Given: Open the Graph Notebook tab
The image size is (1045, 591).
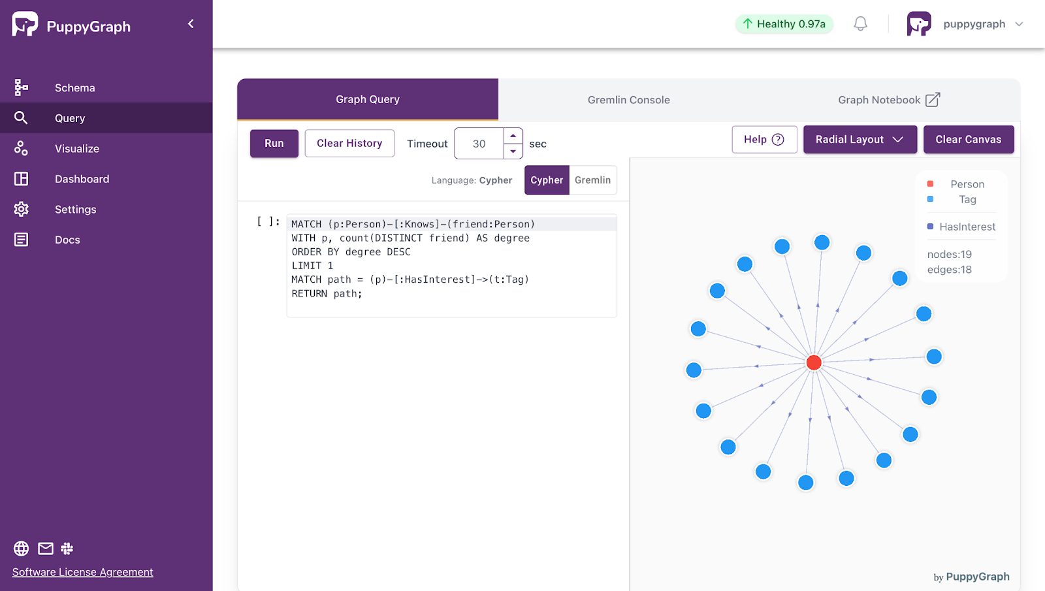Looking at the screenshot, I should pos(889,100).
